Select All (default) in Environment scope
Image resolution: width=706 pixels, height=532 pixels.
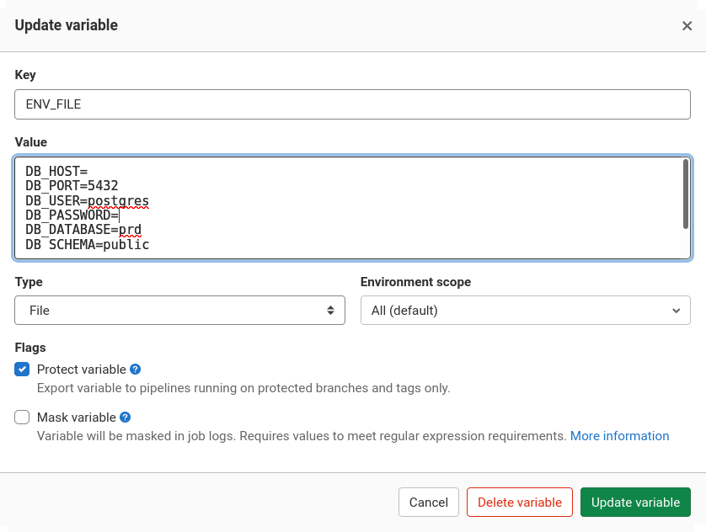point(525,310)
